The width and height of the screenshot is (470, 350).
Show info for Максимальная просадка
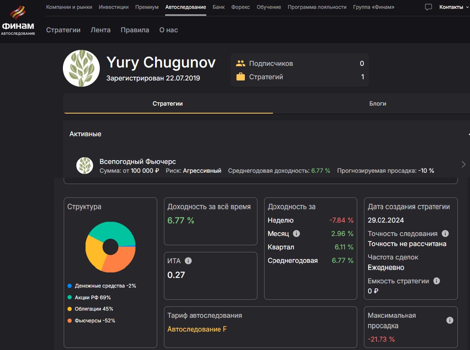449,320
